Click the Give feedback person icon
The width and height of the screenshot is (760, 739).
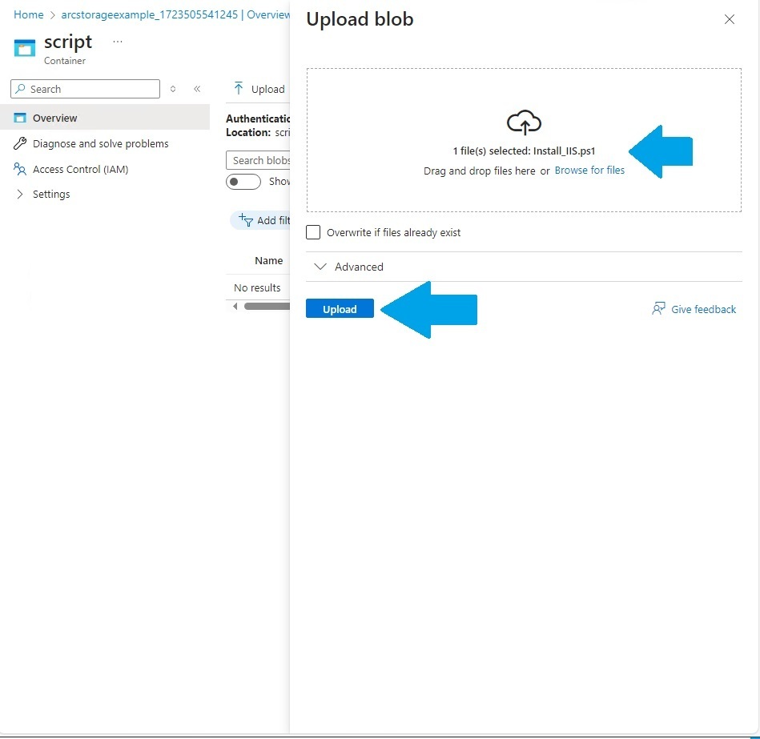click(x=658, y=309)
